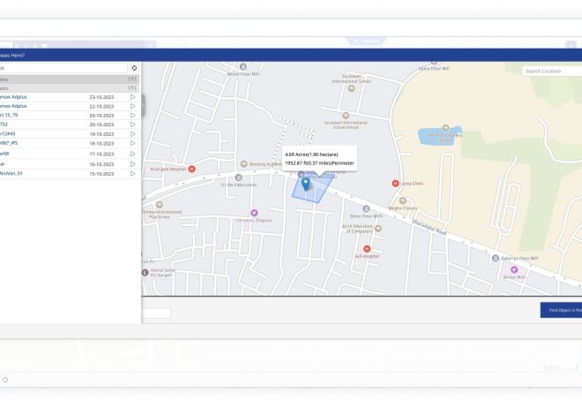Play the 22-10-2023 Adplus entry
This screenshot has height=406, width=582.
pyautogui.click(x=132, y=106)
